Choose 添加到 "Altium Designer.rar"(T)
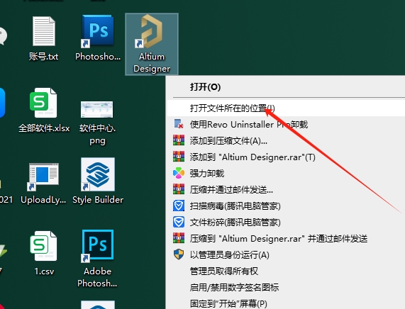Viewport: 405px width, 309px height. click(x=286, y=157)
